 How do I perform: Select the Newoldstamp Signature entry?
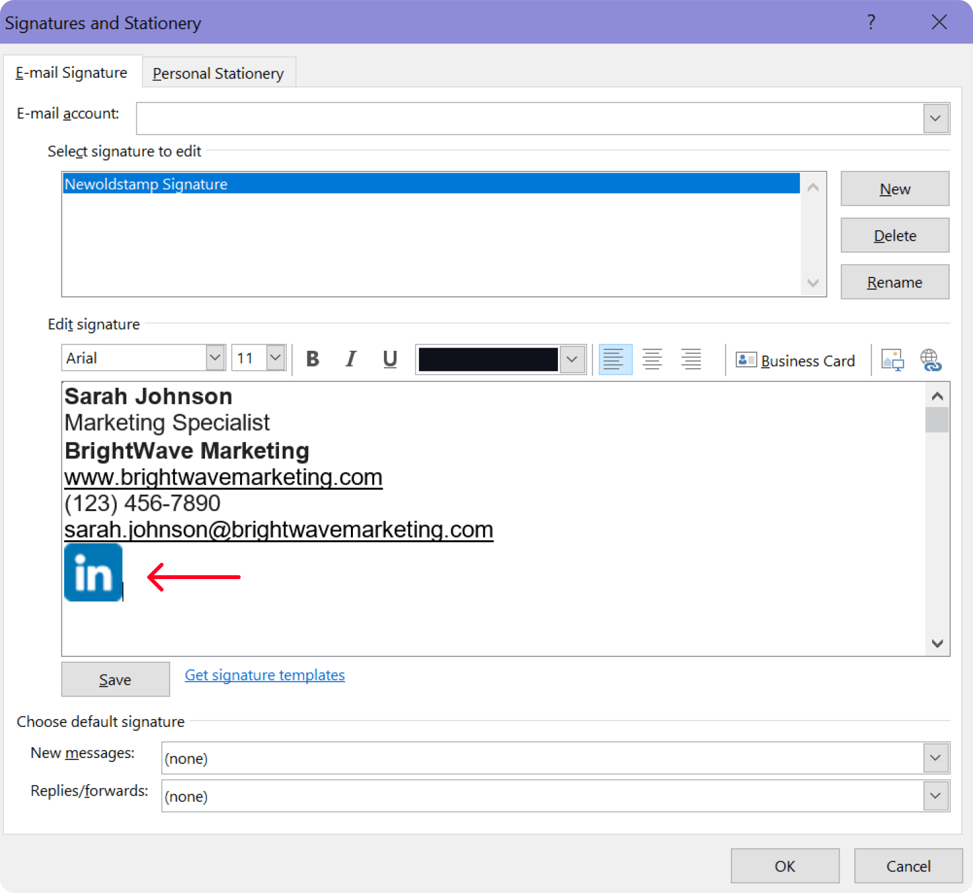coord(259,184)
